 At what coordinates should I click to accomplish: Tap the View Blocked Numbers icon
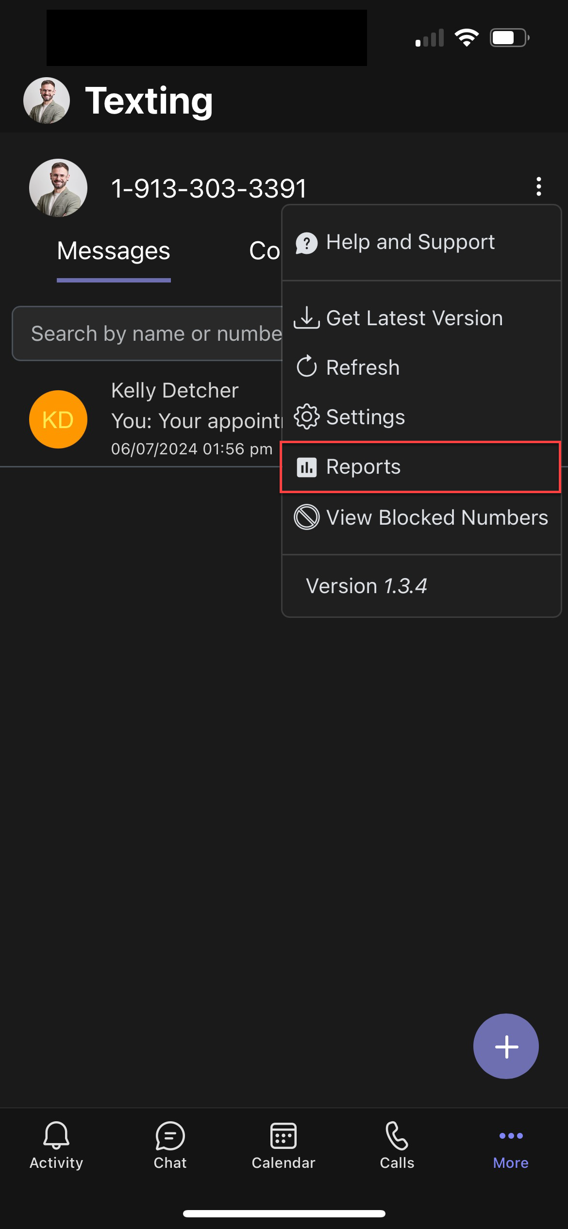tap(306, 517)
